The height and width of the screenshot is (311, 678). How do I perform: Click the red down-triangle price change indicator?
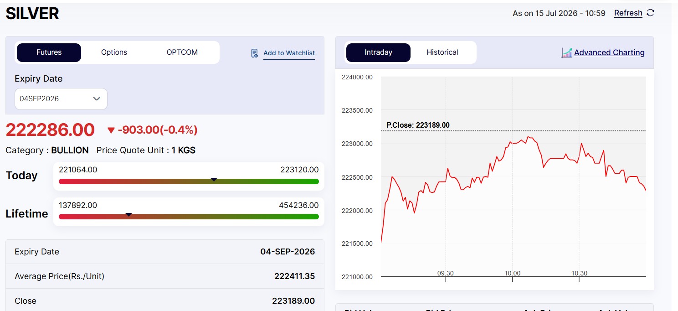click(111, 130)
